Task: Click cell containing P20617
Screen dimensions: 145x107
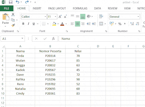Action: tap(50, 61)
